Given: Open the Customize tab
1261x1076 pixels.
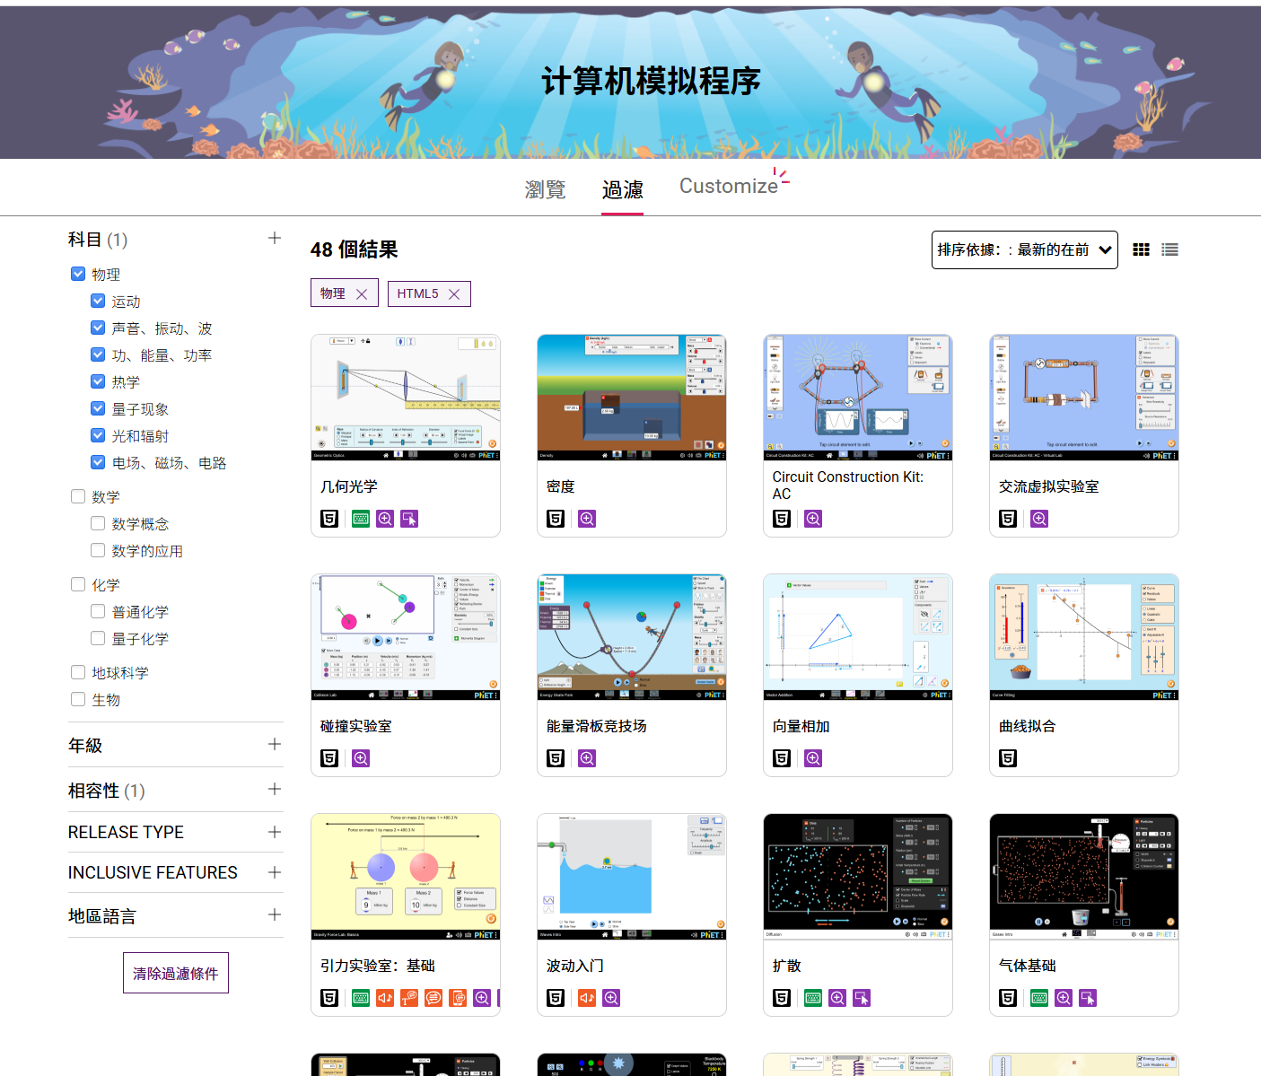Looking at the screenshot, I should click(728, 186).
